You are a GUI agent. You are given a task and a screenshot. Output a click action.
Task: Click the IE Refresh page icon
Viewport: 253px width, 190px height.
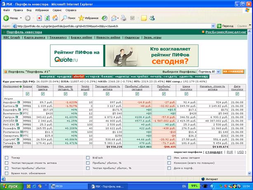[47, 18]
